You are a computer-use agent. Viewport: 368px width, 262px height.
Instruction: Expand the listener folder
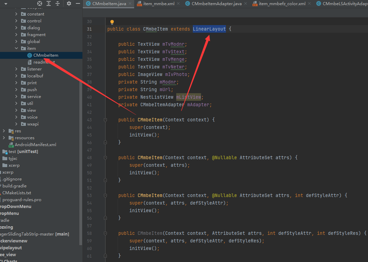click(x=17, y=69)
